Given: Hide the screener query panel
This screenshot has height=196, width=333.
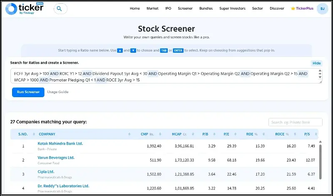Looking at the screenshot, I should (316, 63).
